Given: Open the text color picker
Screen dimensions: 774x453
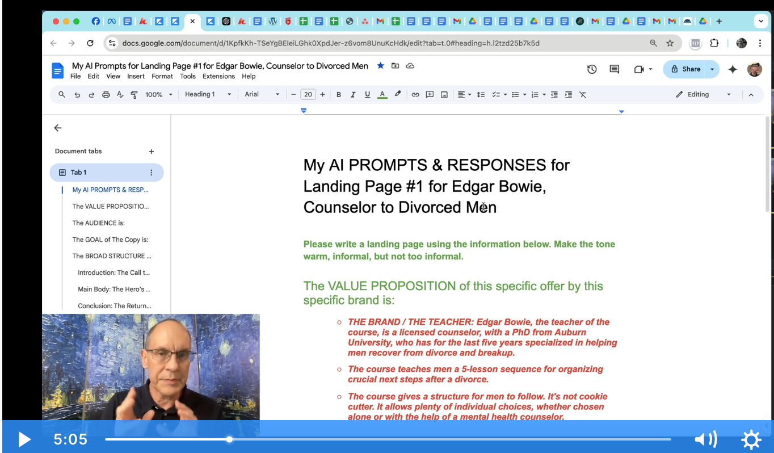Looking at the screenshot, I should point(382,95).
